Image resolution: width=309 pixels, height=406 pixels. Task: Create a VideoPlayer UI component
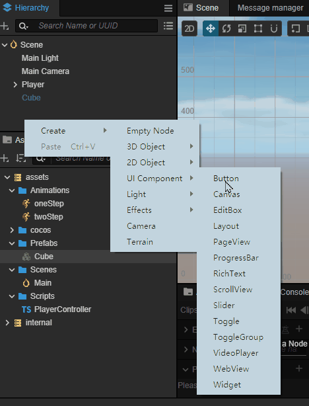(238, 353)
